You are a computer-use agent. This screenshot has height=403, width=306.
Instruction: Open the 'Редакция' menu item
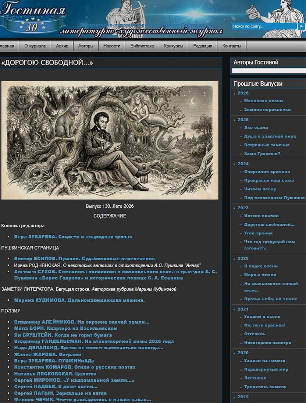coord(203,46)
